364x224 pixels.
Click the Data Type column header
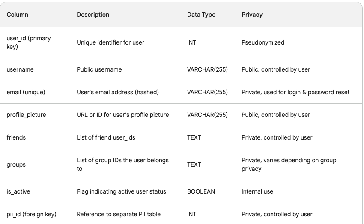point(201,15)
